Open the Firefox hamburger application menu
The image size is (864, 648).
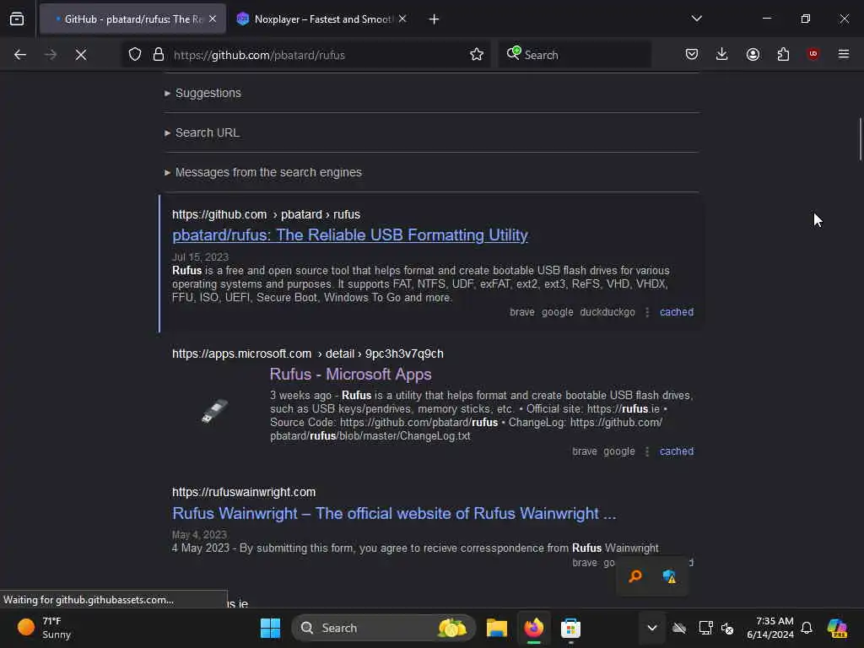pos(844,54)
